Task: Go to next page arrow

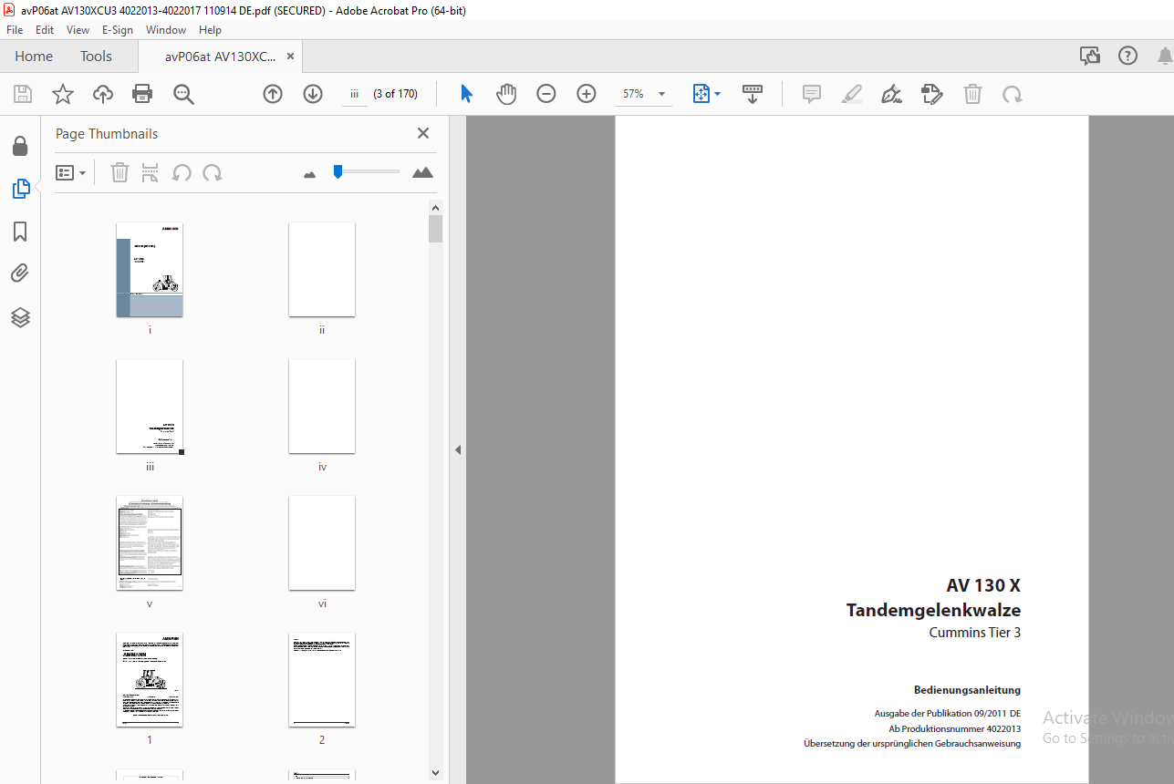Action: 313,94
